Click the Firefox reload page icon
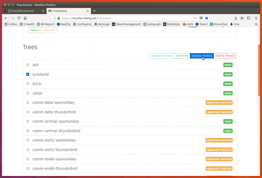262x178 pixels. [x=19, y=18]
